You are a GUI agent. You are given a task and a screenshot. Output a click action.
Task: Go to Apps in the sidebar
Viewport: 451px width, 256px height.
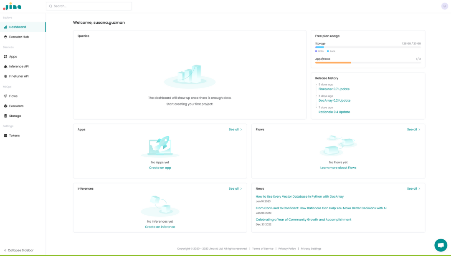[23, 57]
